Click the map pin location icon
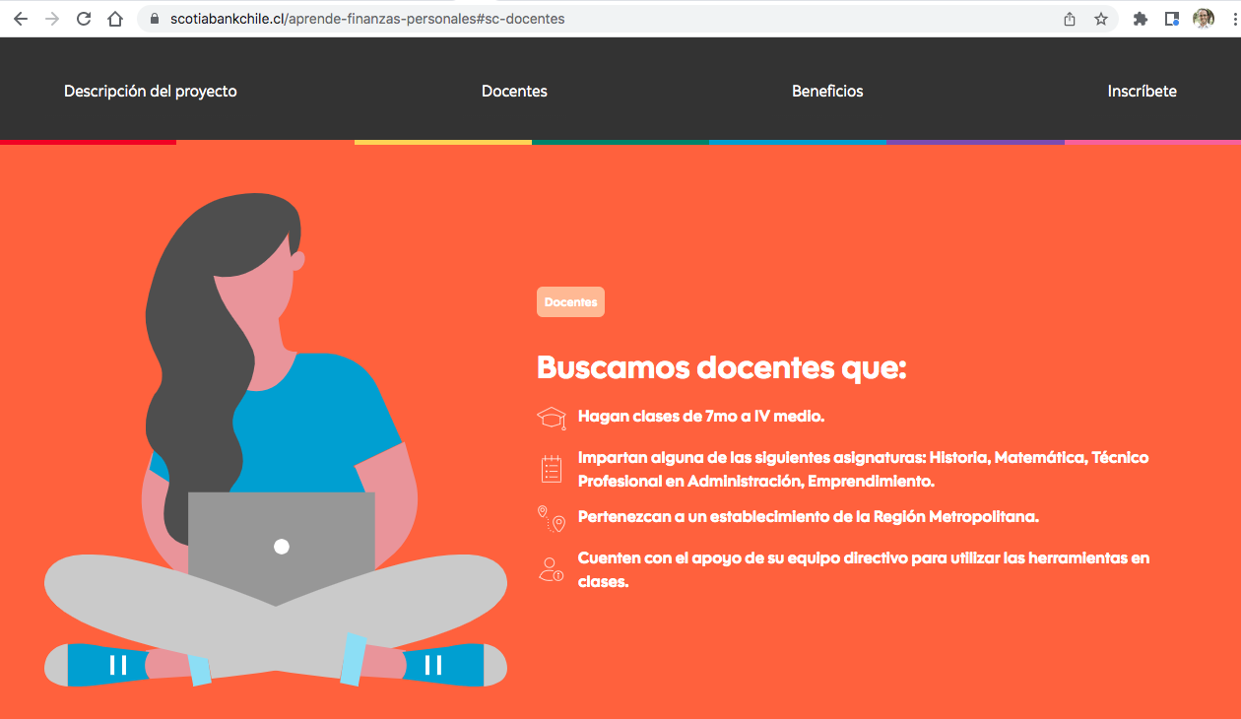 pos(552,518)
